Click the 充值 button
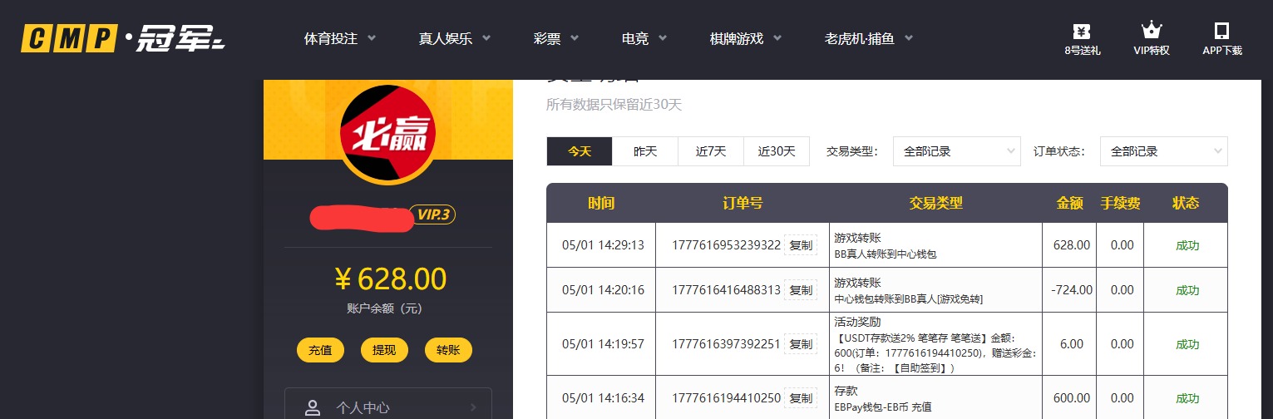The image size is (1273, 419). [320, 350]
